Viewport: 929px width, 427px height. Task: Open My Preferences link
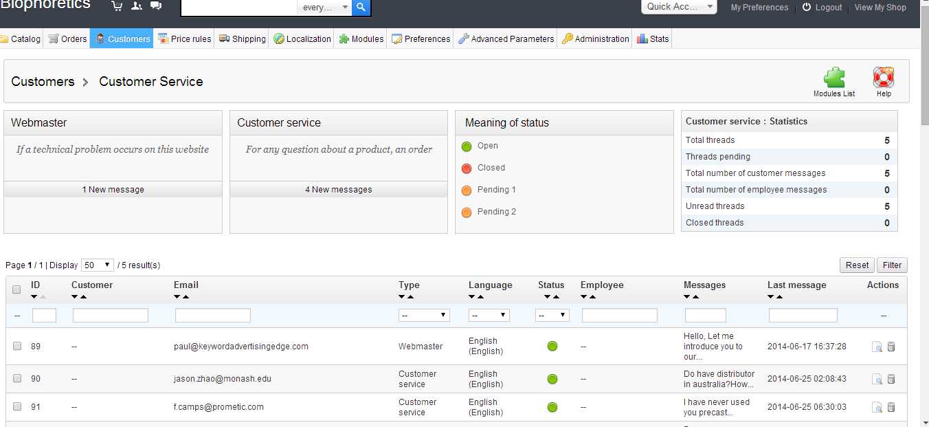click(759, 8)
